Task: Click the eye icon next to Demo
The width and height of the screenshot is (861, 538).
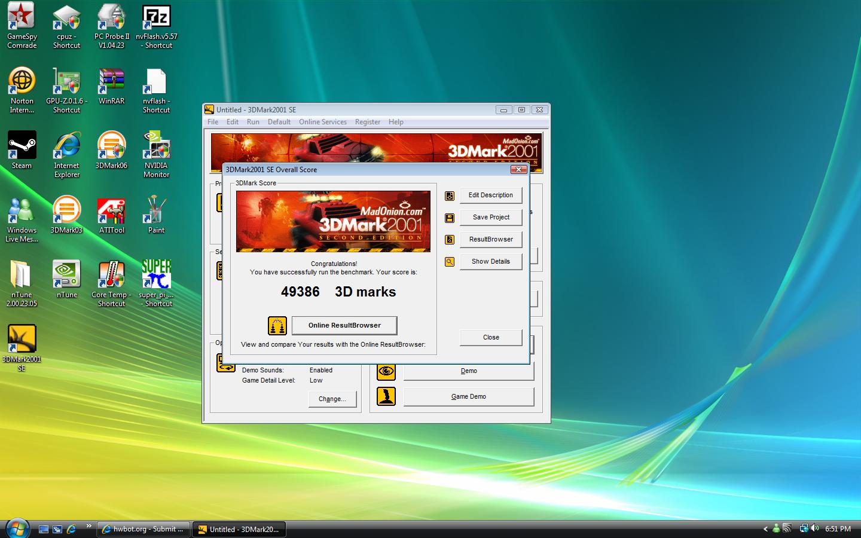Action: pos(386,371)
